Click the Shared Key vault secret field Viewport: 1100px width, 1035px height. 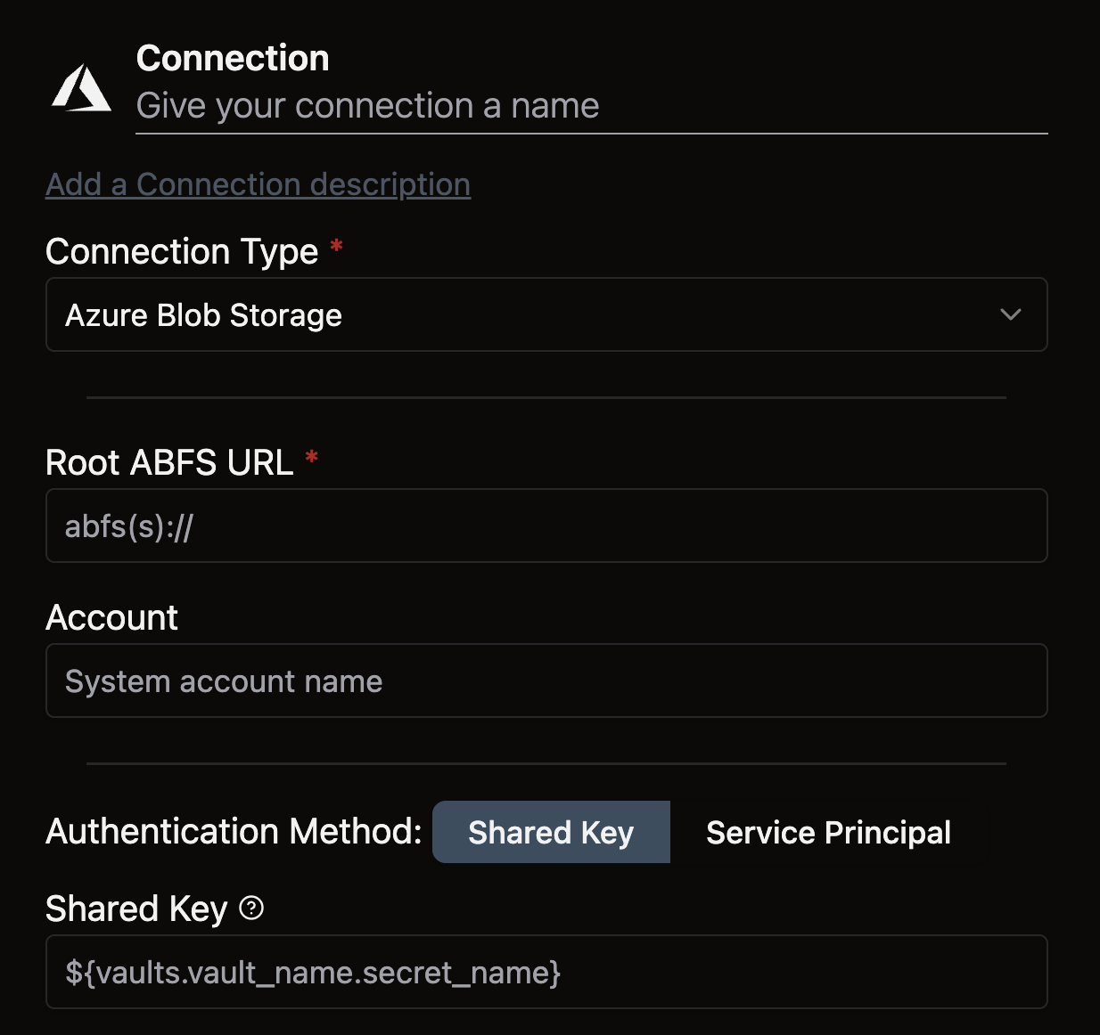click(x=546, y=972)
